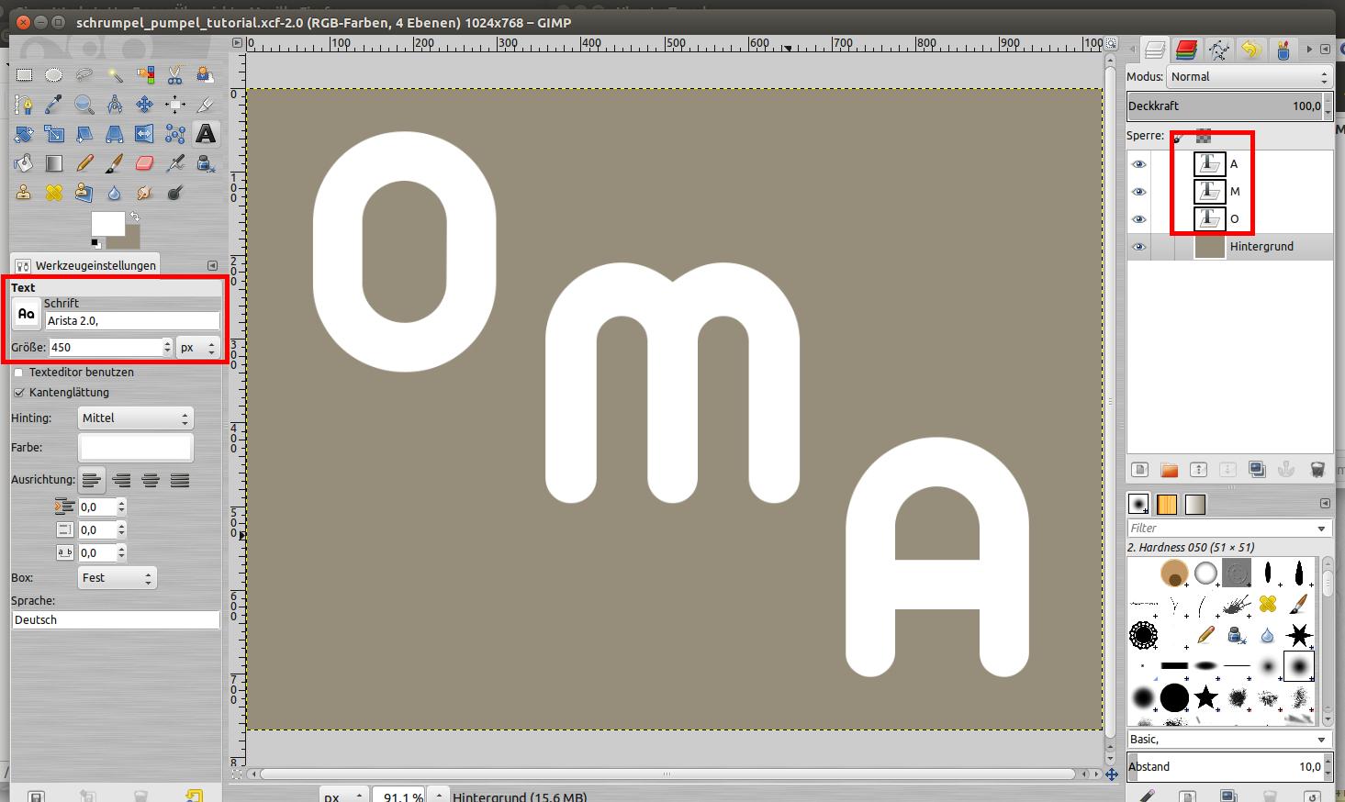Image resolution: width=1345 pixels, height=802 pixels.
Task: Hide the O text layer
Action: (x=1139, y=219)
